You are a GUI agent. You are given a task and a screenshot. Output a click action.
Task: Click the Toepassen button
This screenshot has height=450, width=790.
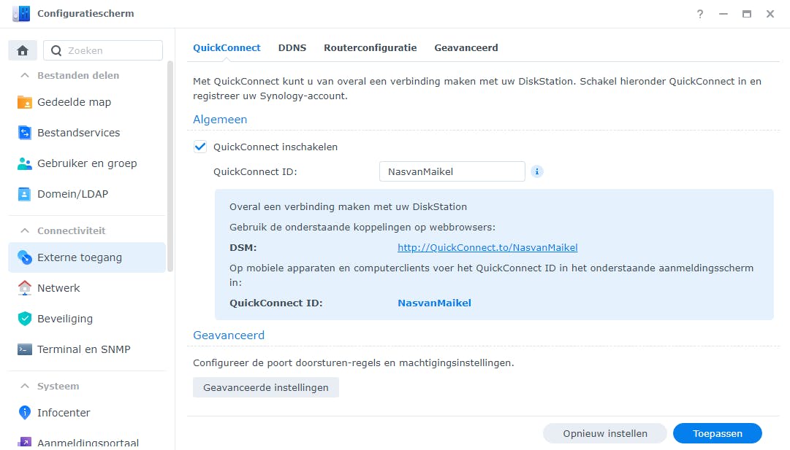[717, 433]
